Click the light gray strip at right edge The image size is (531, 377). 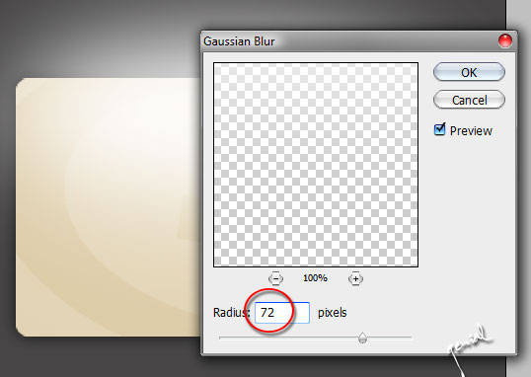point(519,188)
